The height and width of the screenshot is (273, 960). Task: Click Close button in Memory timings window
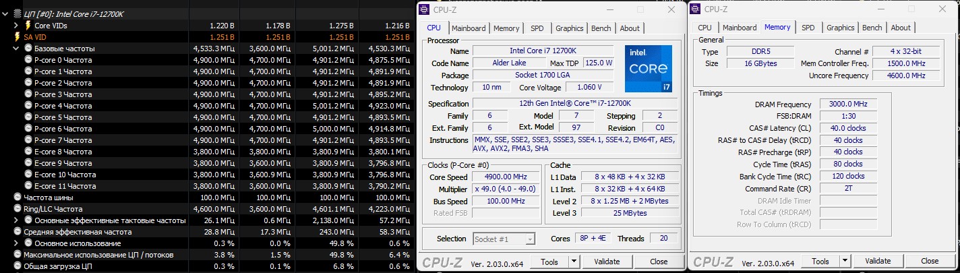[x=930, y=262]
